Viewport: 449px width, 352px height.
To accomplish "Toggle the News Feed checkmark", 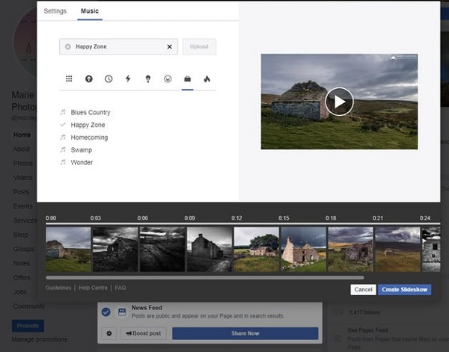I will point(106,312).
